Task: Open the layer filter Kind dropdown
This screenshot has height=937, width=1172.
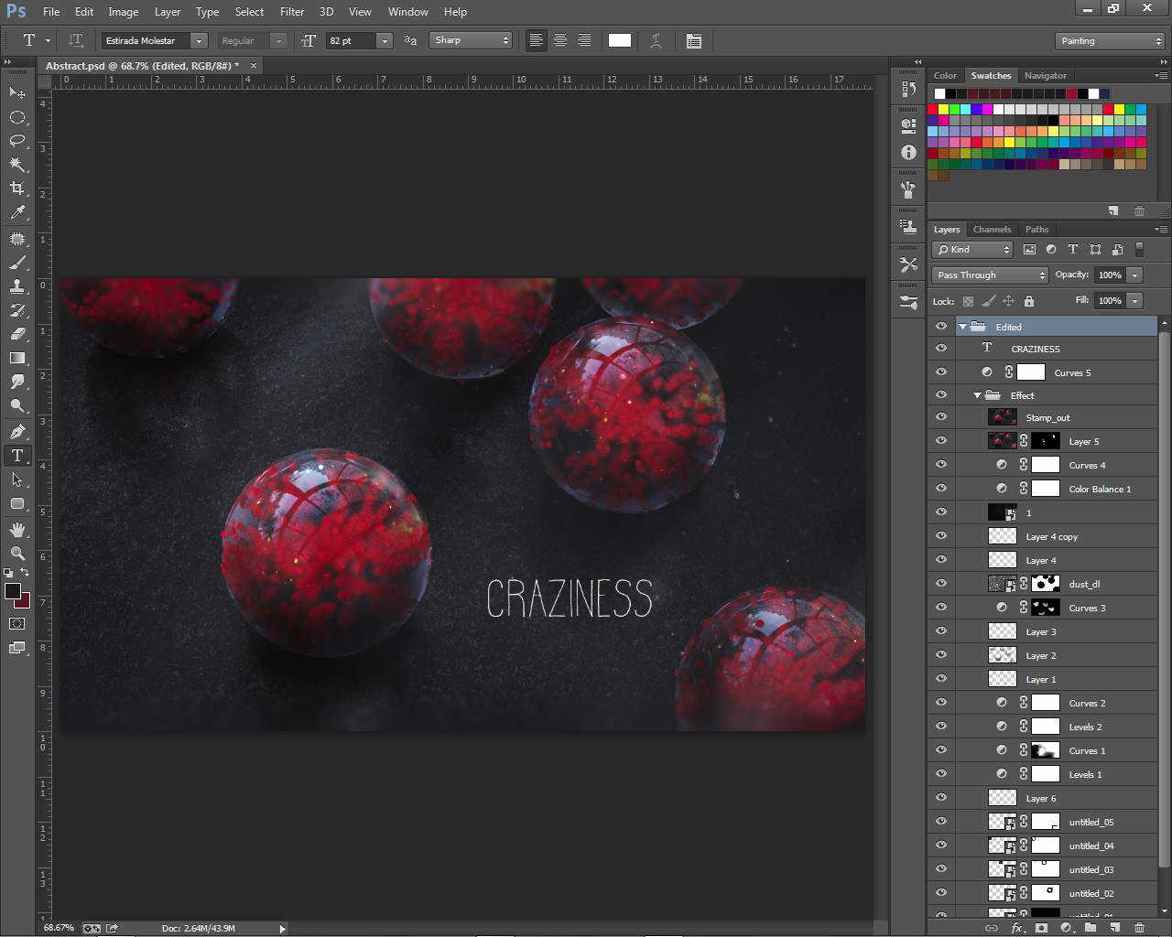Action: point(972,250)
